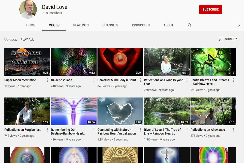
Task: Open the earth heart rainbow thumbnail
Action: click(x=27, y=155)
